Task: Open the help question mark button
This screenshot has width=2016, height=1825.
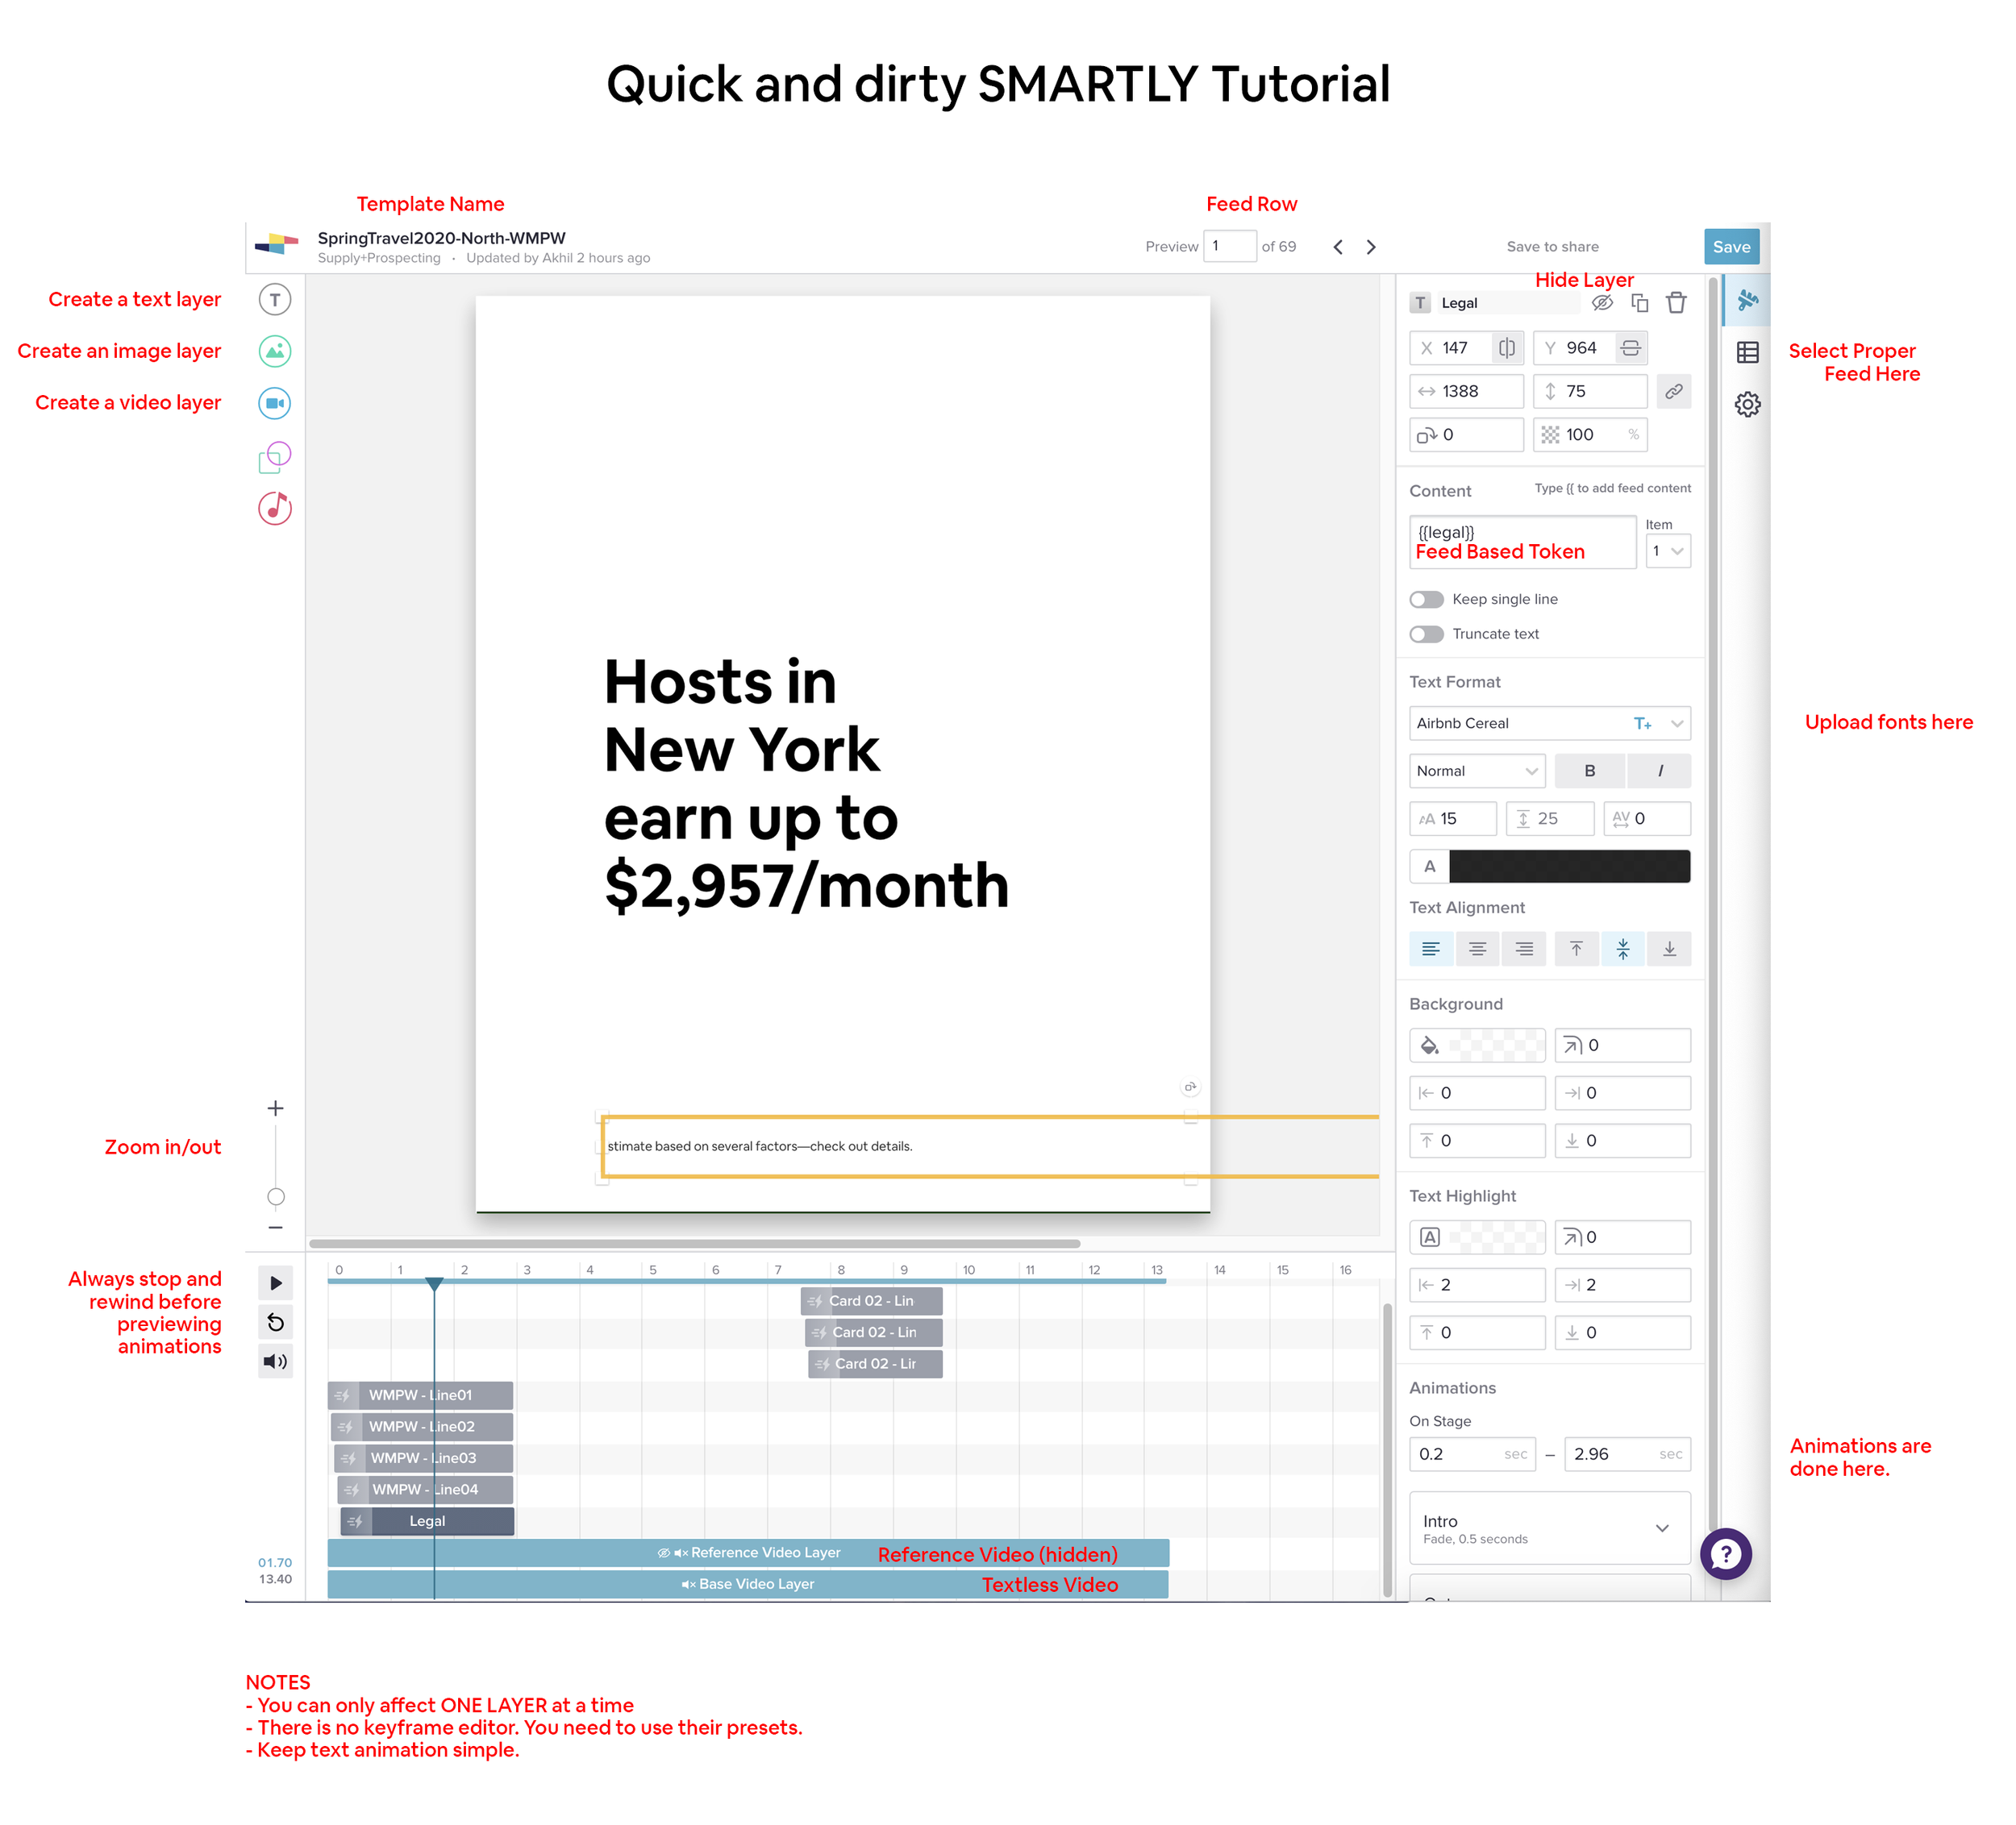Action: [x=1726, y=1554]
